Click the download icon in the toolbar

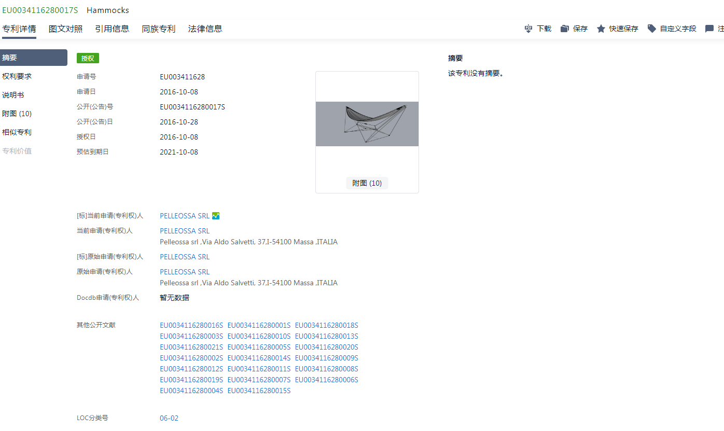click(x=528, y=29)
